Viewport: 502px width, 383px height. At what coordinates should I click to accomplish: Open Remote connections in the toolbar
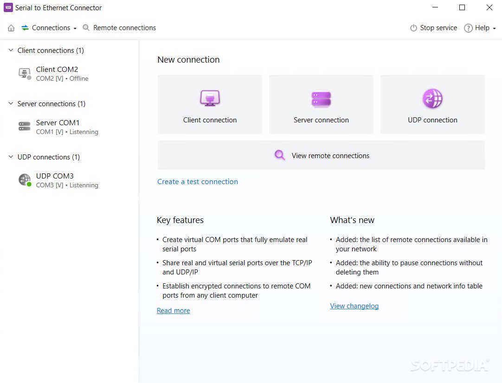124,28
